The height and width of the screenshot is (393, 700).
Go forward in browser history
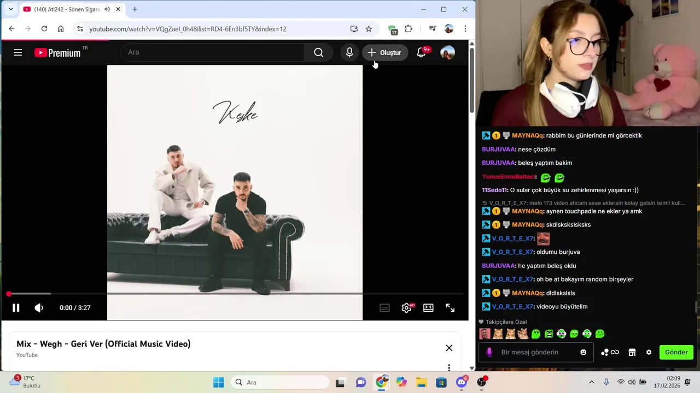27,29
